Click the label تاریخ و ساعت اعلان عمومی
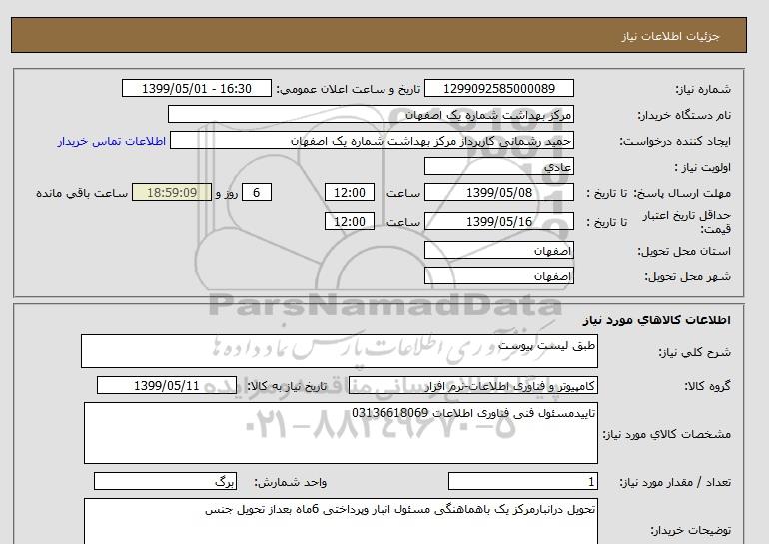Screen dimensions: 769x544 tap(349, 89)
